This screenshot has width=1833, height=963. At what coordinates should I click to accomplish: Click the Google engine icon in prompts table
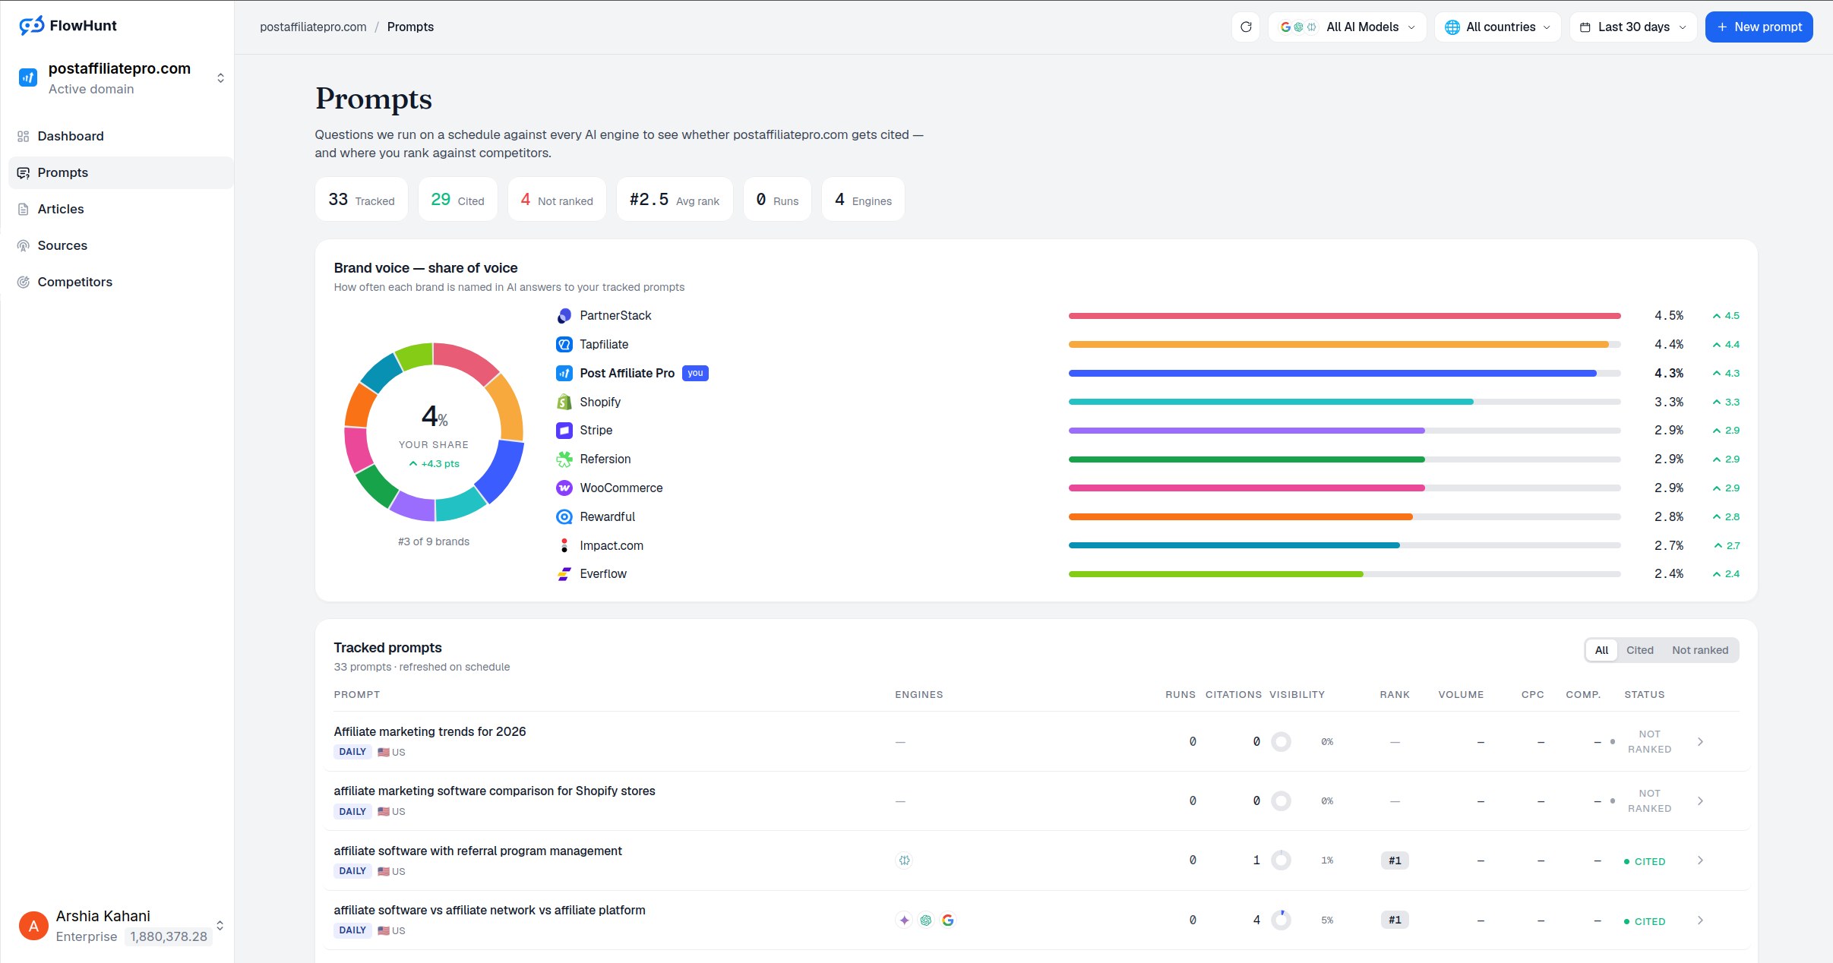tap(948, 920)
